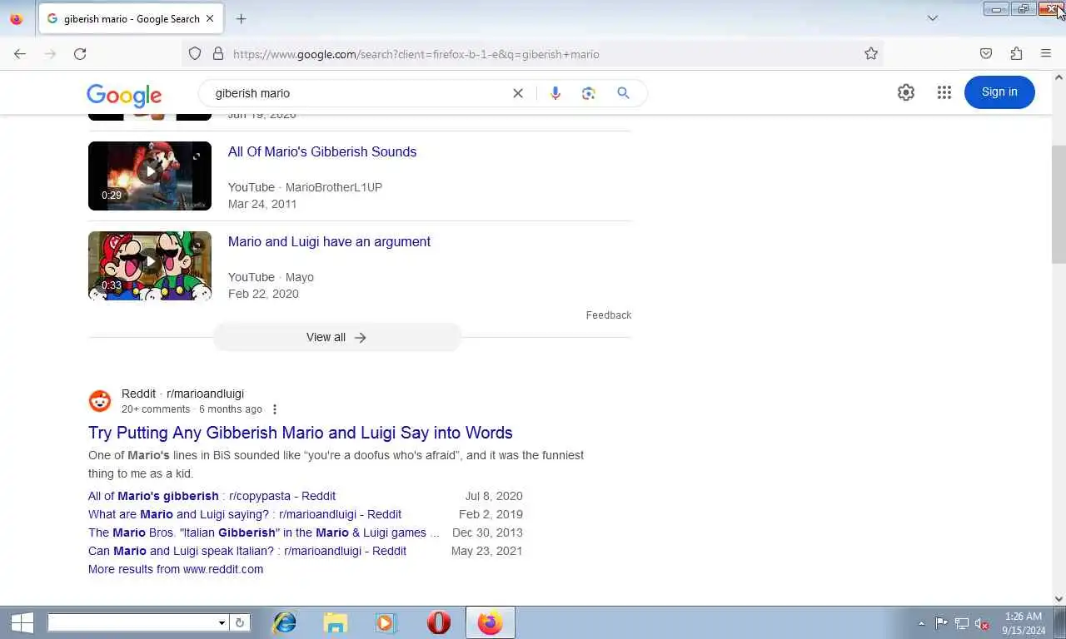
Task: Open the Action Center flag icon
Action: tap(941, 623)
